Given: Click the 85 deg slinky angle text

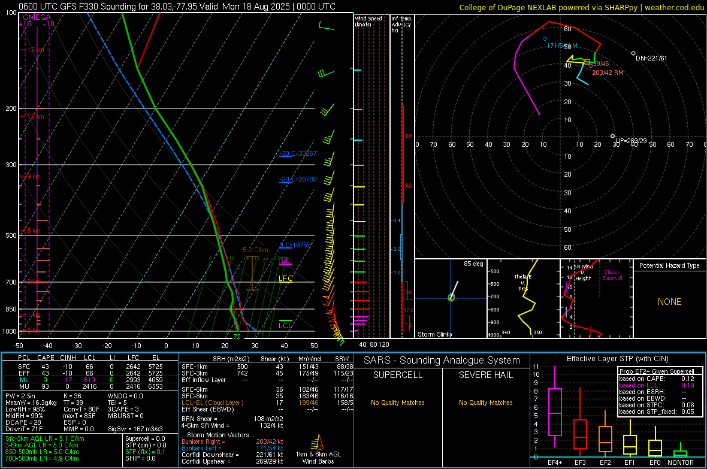Looking at the screenshot, I should [473, 264].
